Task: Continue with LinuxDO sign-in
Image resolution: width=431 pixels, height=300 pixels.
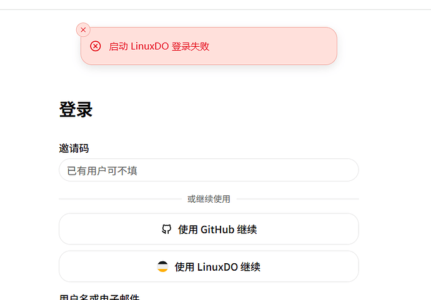Action: [x=209, y=266]
